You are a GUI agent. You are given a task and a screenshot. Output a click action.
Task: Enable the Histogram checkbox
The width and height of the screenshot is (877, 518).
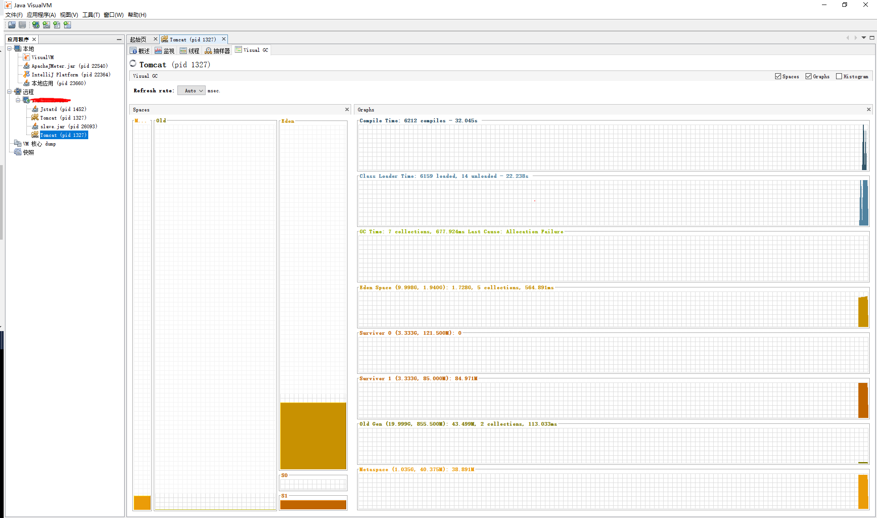click(x=839, y=76)
